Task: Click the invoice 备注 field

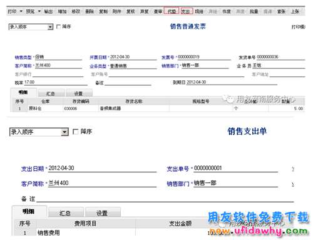Action: tap(128, 83)
